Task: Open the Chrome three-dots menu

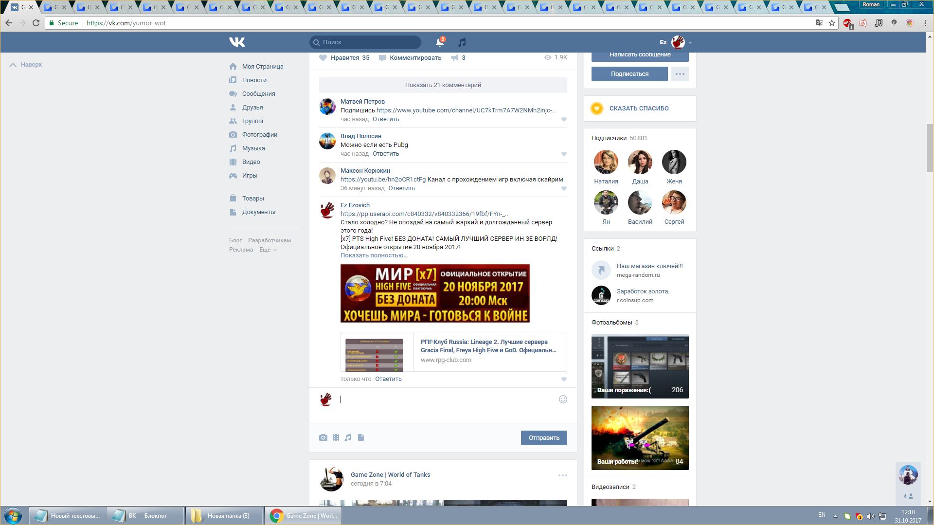Action: click(x=925, y=23)
